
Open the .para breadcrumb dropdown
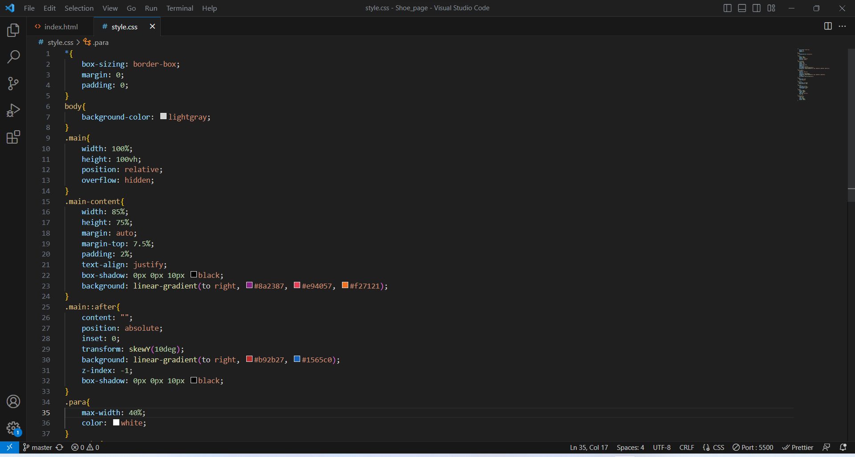click(x=101, y=42)
